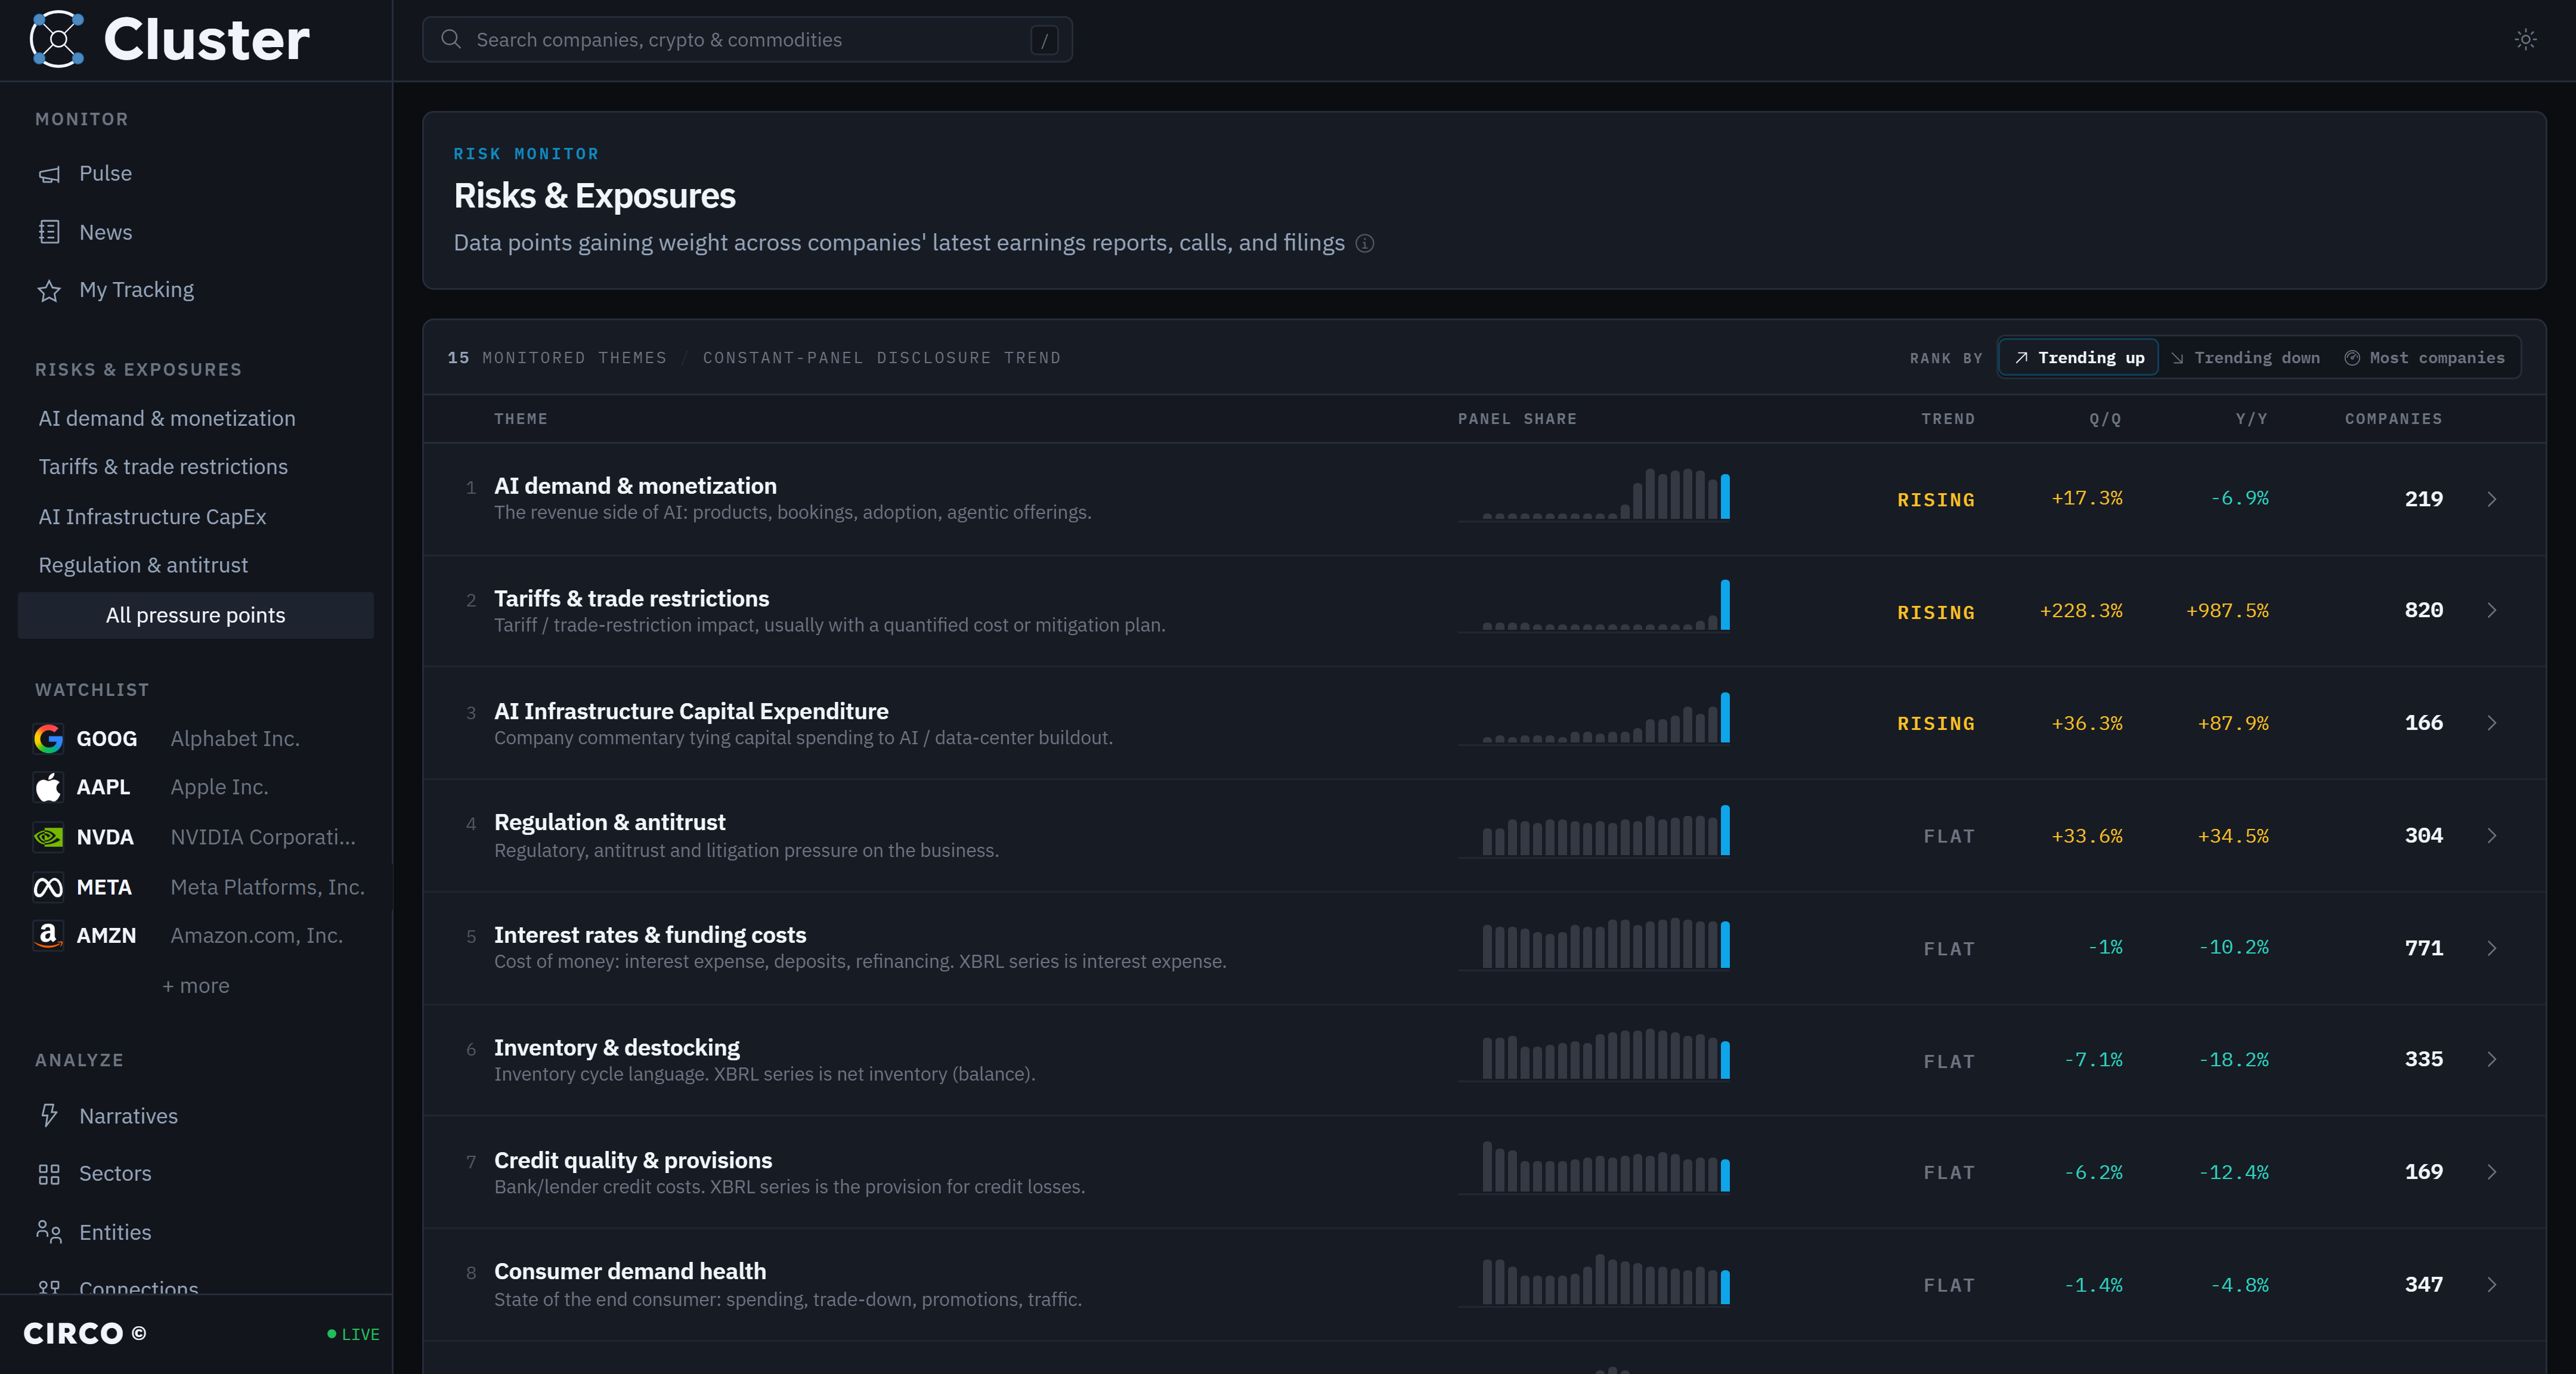Select Regulation & antitrust in the sidebar
2576x1374 pixels.
[143, 565]
